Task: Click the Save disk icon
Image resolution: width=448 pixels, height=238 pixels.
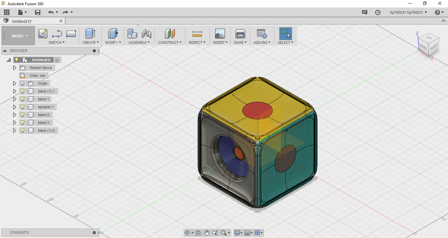Action: point(38,12)
